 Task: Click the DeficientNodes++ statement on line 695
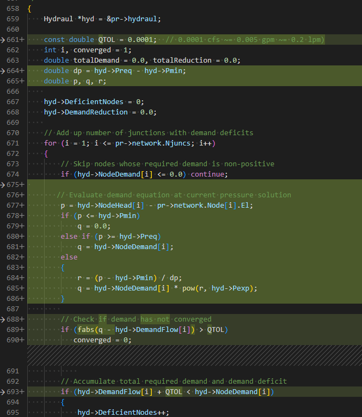click(123, 413)
